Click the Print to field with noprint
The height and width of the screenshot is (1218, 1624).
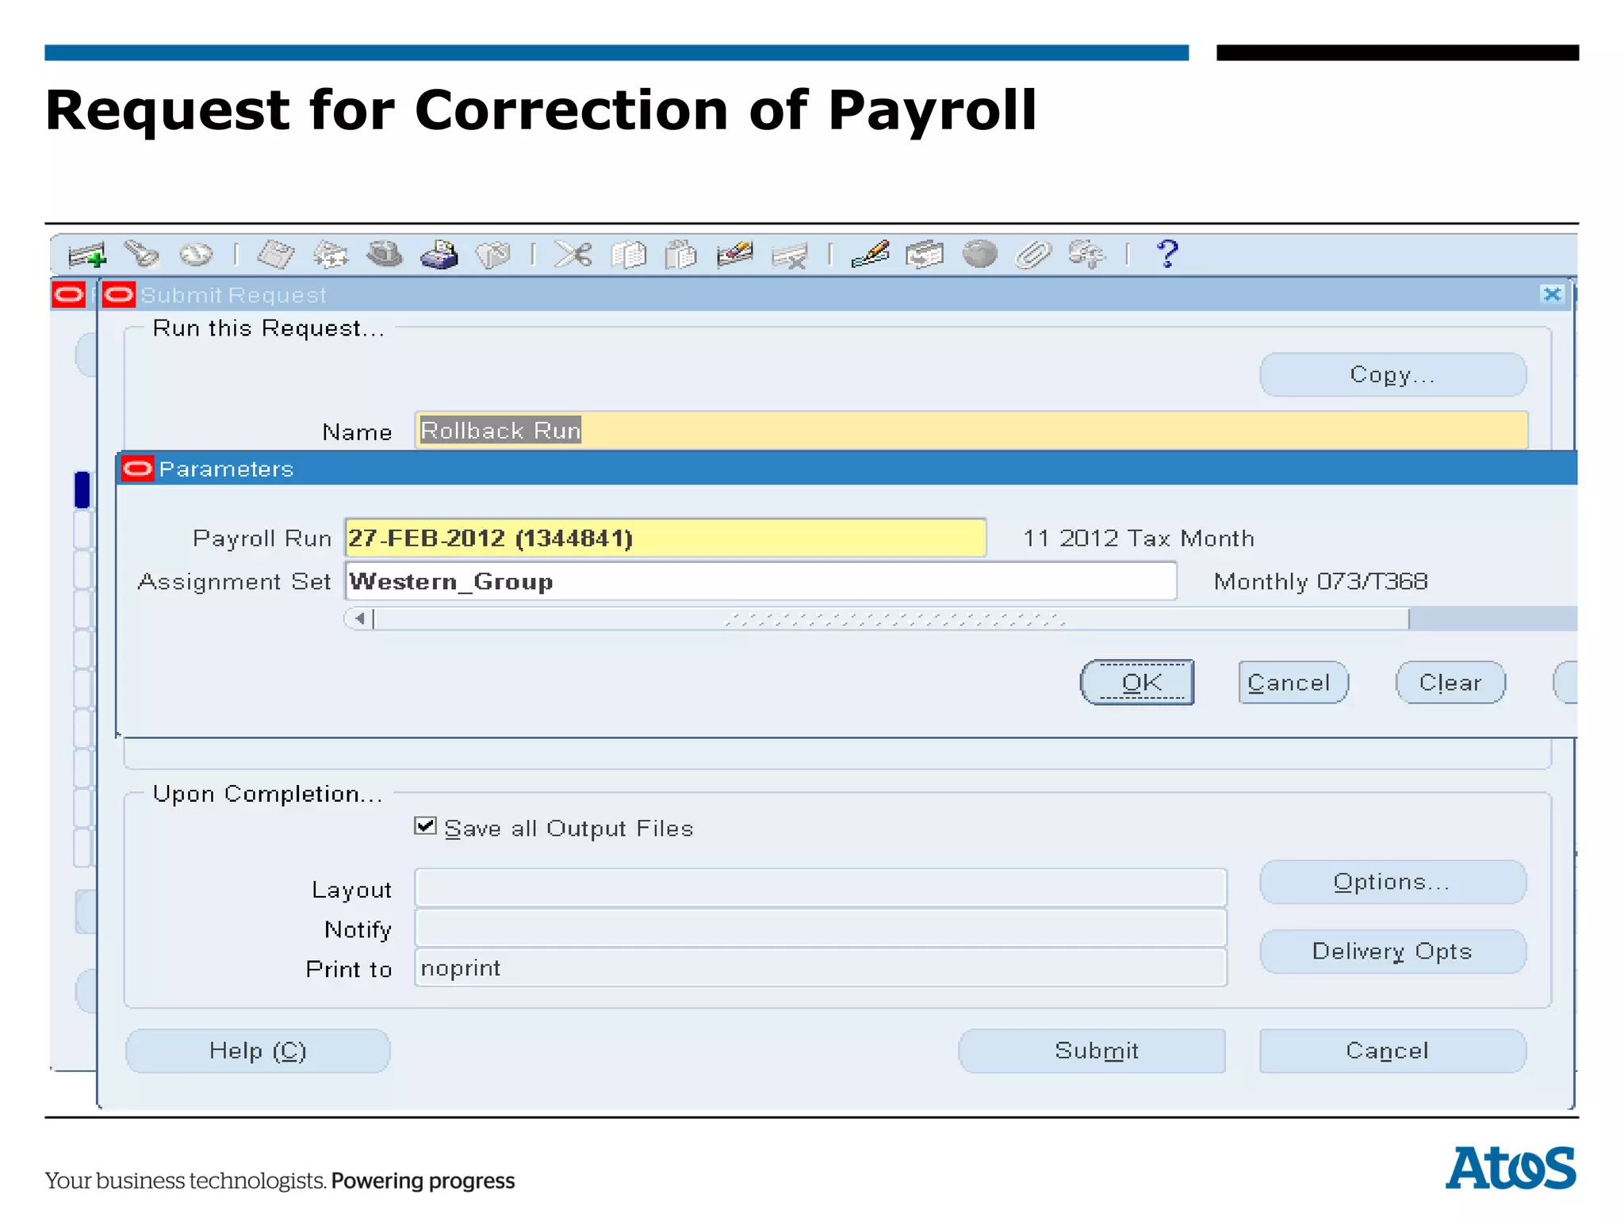click(x=821, y=967)
